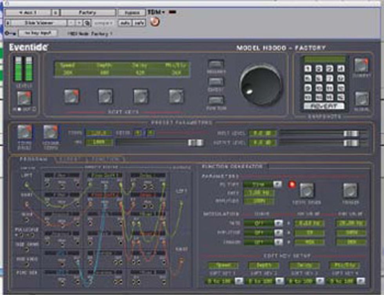Image resolution: width=384 pixels, height=295 pixels.
Task: Click the Tempo value field
Action: pyautogui.click(x=99, y=133)
